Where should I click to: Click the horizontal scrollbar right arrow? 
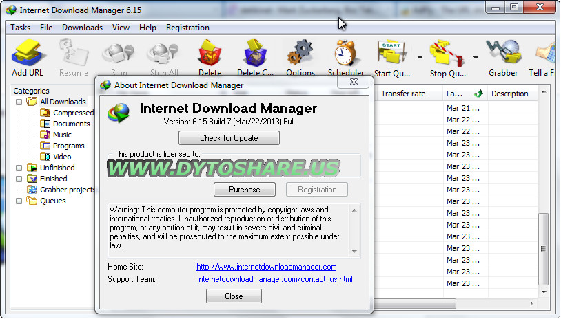[x=531, y=303]
